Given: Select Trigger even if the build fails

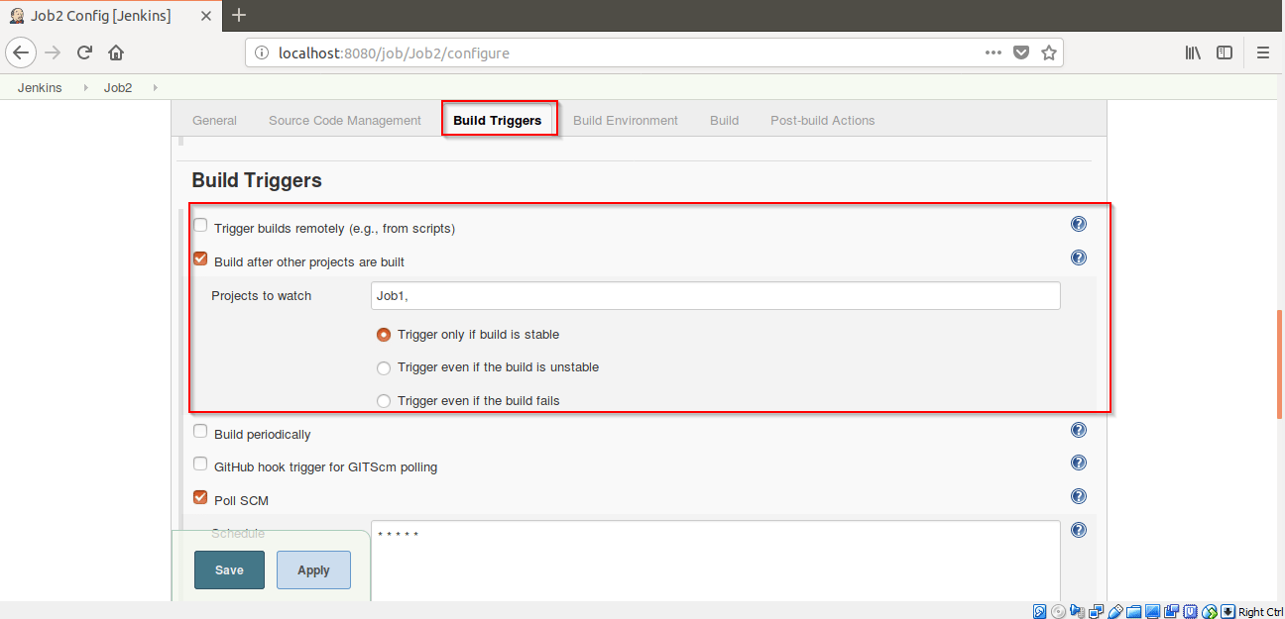Looking at the screenshot, I should (x=384, y=400).
